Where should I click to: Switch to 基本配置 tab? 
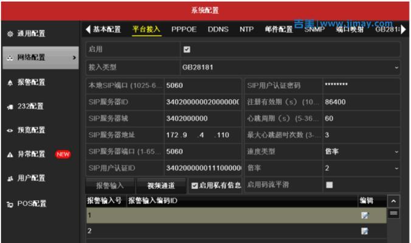point(106,29)
